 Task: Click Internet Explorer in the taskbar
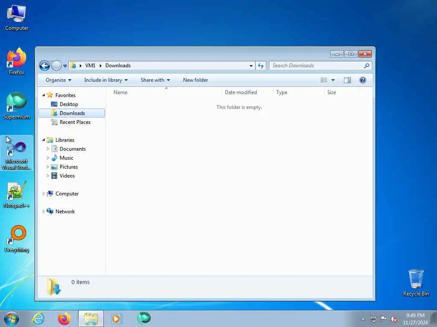(x=38, y=318)
